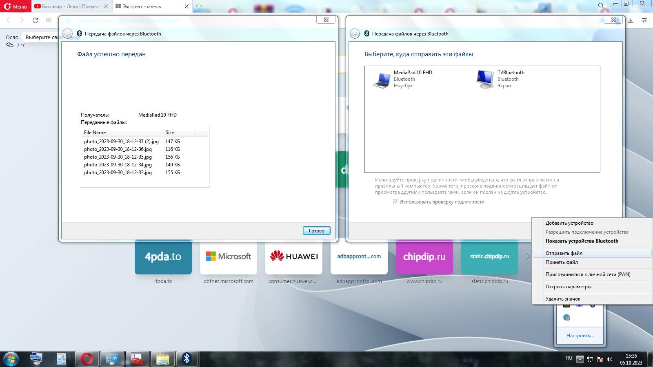
Task: Go back in Opera browser history
Action: coord(8,20)
